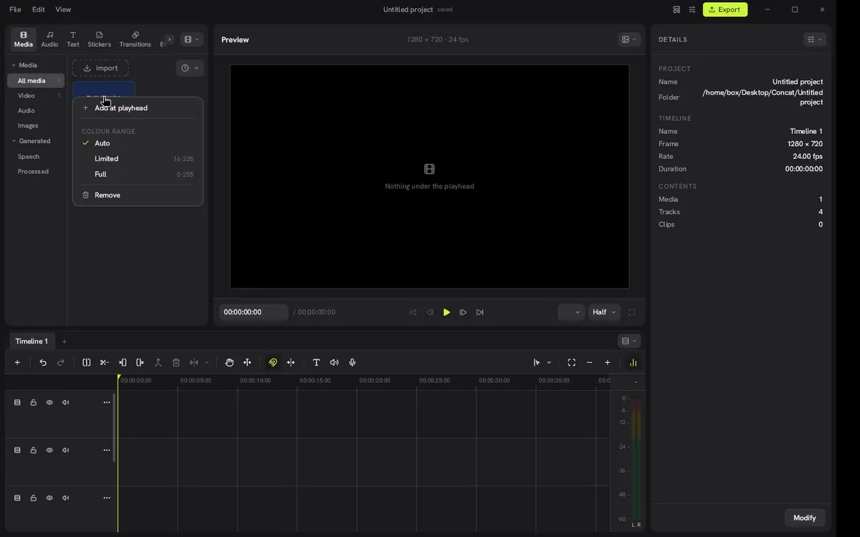This screenshot has width=860, height=537.
Task: Choose Add at playhead in the context menu
Action: [x=138, y=108]
